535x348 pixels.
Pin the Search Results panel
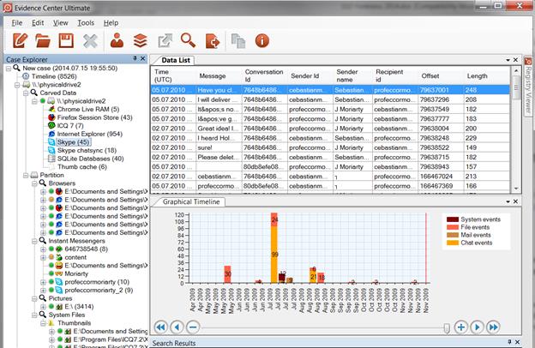509,341
